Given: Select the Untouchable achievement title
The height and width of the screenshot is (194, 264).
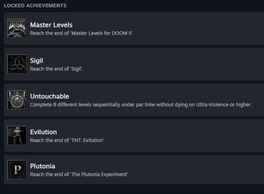Looking at the screenshot, I should click(50, 97).
